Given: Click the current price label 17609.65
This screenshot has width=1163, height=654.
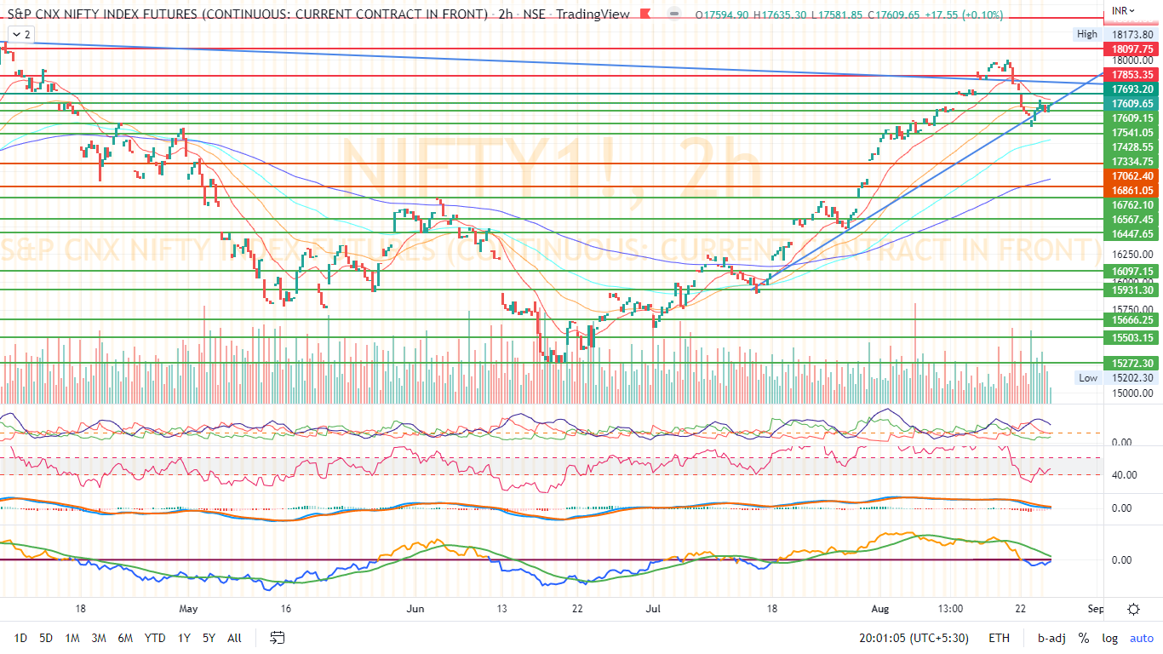Looking at the screenshot, I should pos(1131,103).
